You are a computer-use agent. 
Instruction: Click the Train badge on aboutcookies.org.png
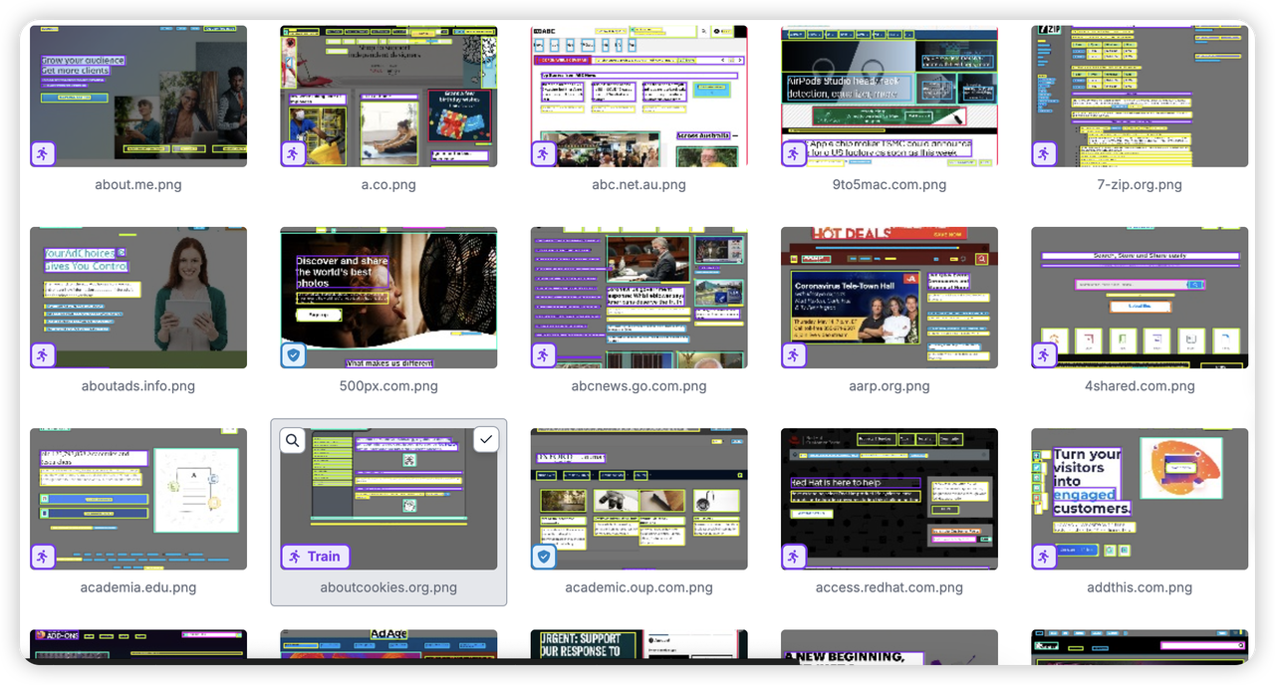tap(315, 557)
